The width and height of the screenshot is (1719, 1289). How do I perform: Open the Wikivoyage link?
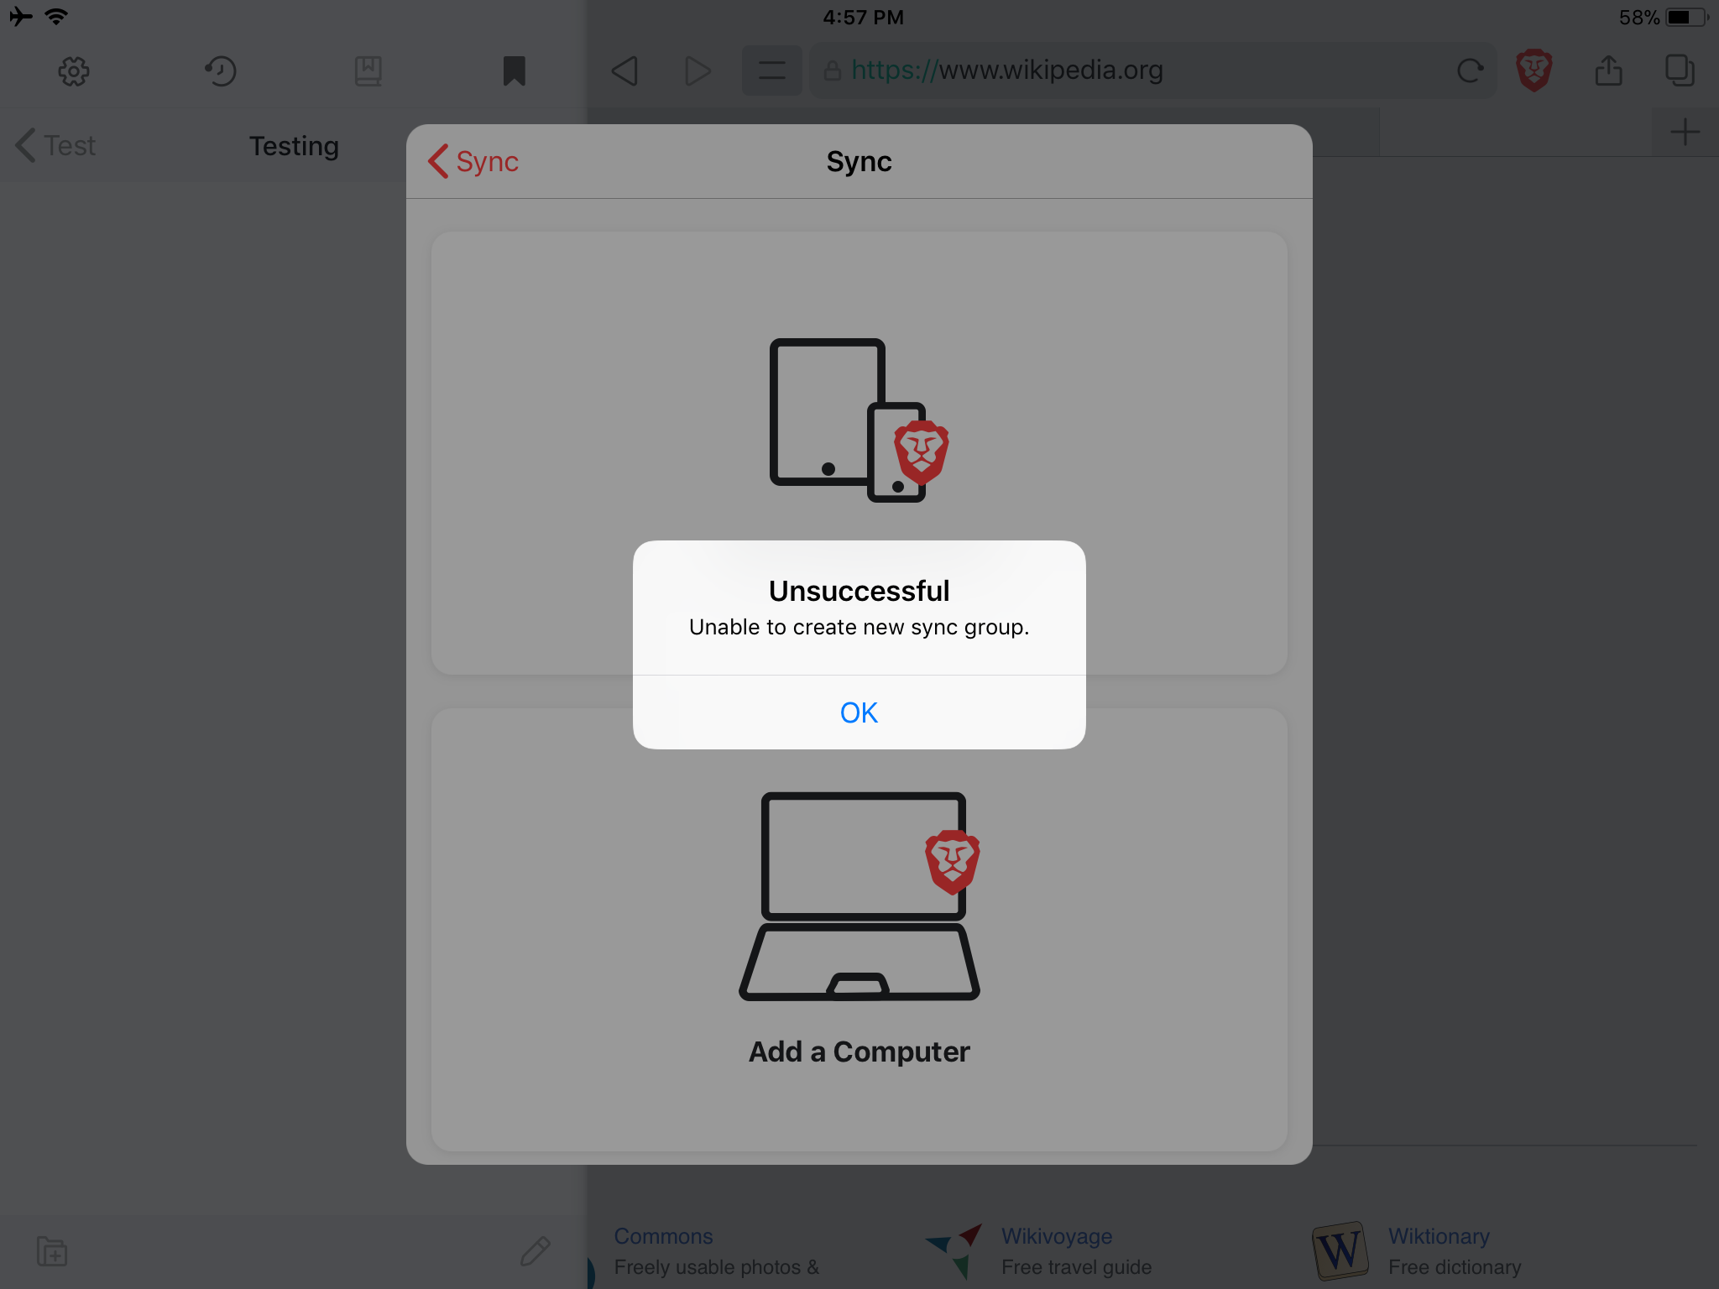1056,1236
